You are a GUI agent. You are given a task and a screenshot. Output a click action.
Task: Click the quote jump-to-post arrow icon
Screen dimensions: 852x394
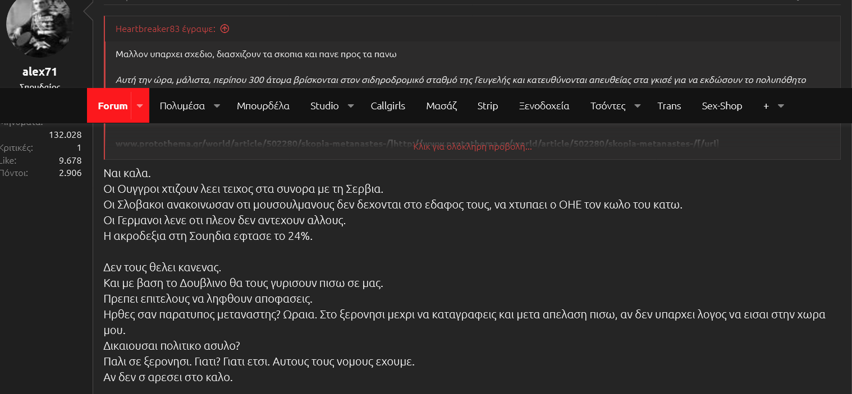(x=225, y=29)
